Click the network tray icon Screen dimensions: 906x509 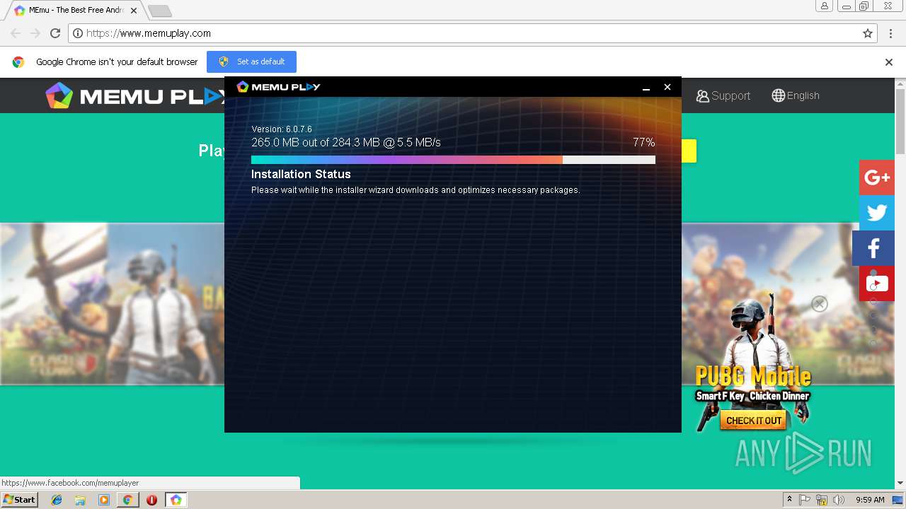pos(822,500)
